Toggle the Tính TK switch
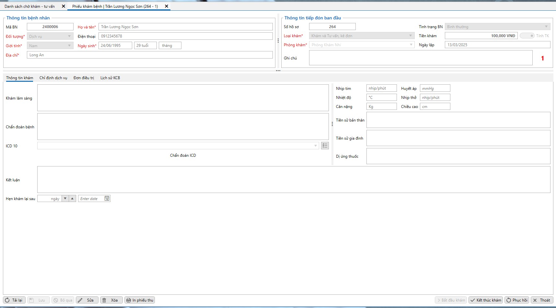Screen dimensions: 556x308 527,36
